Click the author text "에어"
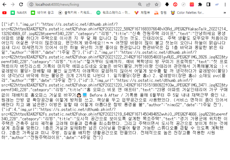The width and height of the screenshot is (230, 160). click(35, 52)
